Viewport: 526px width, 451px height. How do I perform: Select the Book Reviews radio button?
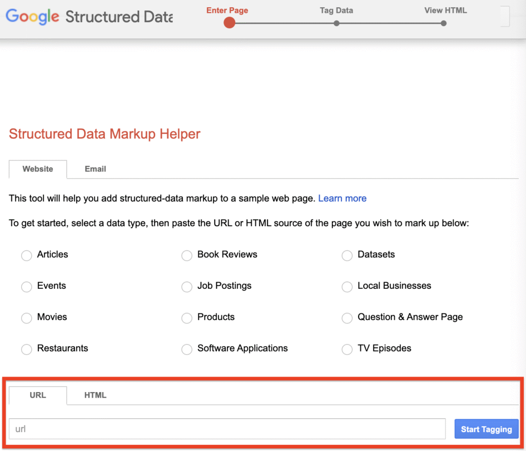[187, 256]
